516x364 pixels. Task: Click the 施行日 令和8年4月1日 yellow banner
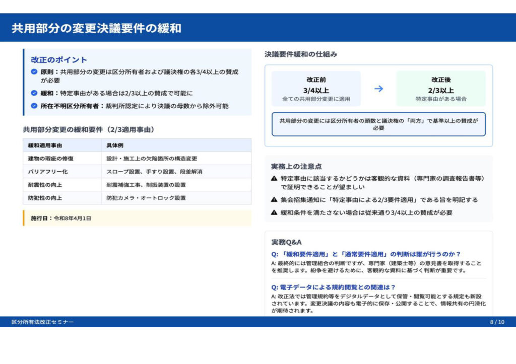click(137, 218)
